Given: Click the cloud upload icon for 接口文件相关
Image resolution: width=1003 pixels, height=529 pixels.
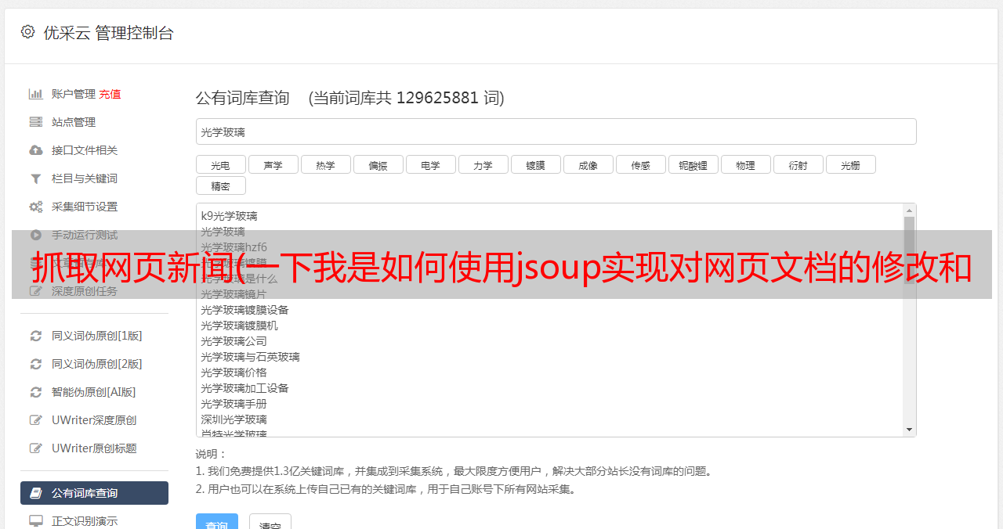Looking at the screenshot, I should [x=36, y=150].
